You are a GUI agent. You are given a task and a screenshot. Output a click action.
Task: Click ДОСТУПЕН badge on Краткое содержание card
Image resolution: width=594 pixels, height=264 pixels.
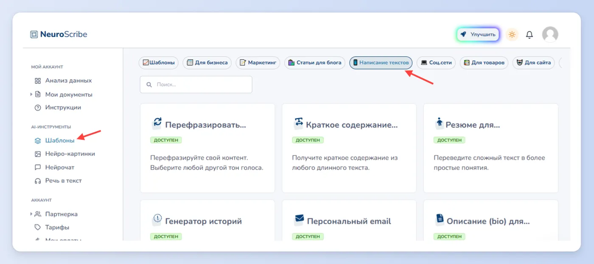point(308,140)
